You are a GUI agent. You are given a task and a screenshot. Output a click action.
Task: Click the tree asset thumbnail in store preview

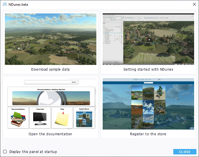[x=160, y=93]
